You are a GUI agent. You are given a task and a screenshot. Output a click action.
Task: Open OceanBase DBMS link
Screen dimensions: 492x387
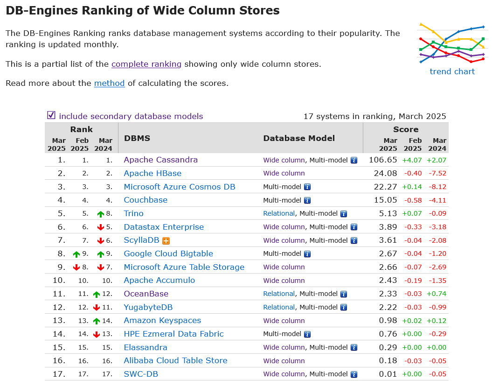pos(146,294)
